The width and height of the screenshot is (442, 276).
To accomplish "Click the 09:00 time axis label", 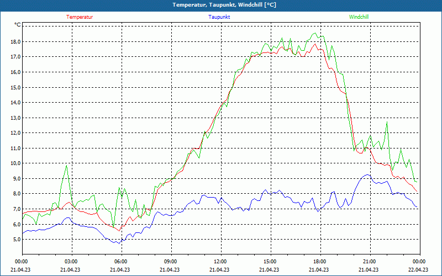I will [171, 262].
